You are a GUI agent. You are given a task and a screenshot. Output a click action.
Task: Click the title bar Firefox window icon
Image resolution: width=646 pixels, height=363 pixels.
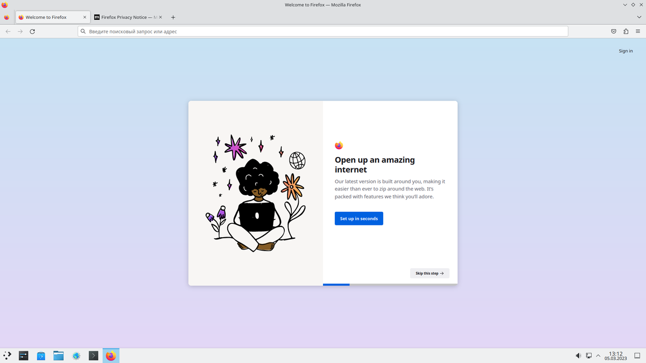(5, 5)
